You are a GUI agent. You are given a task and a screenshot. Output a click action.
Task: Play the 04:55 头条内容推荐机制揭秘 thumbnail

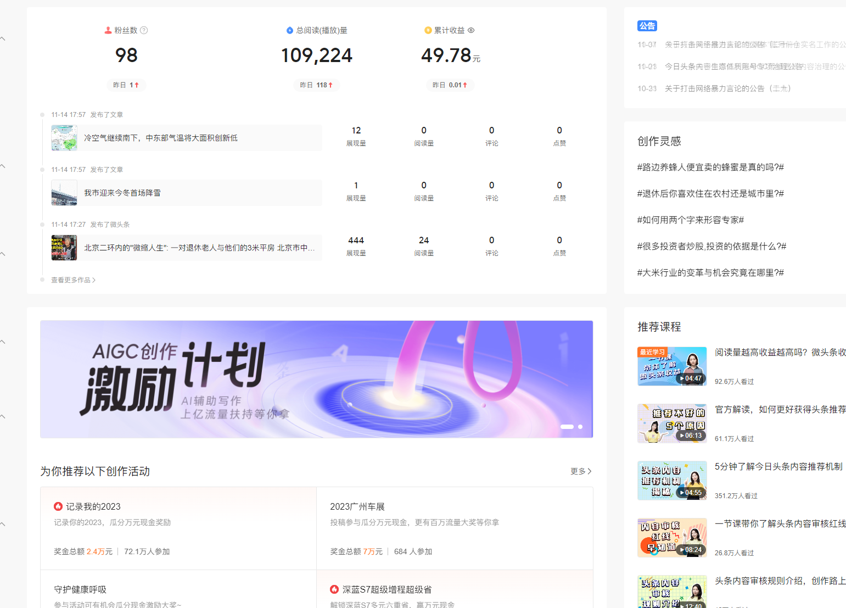click(x=672, y=481)
